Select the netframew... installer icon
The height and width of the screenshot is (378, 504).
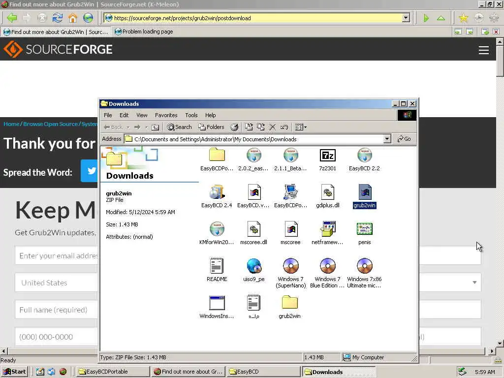coord(327,229)
